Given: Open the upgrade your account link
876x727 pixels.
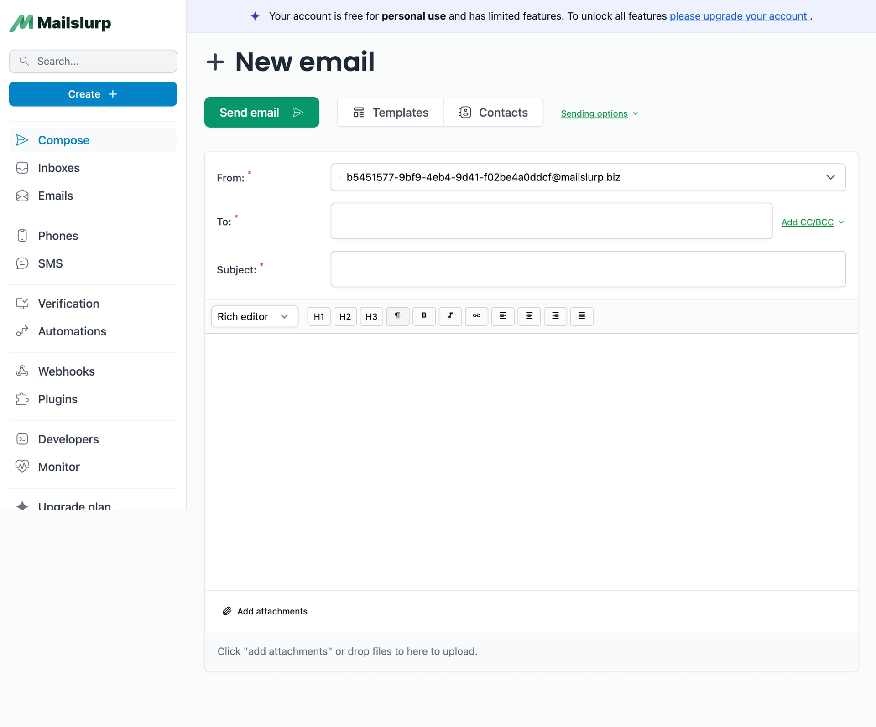Looking at the screenshot, I should 739,16.
